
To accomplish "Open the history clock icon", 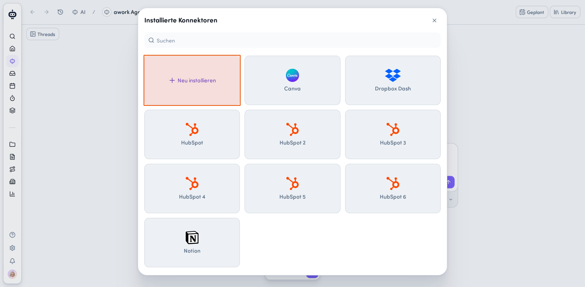I will tap(60, 12).
